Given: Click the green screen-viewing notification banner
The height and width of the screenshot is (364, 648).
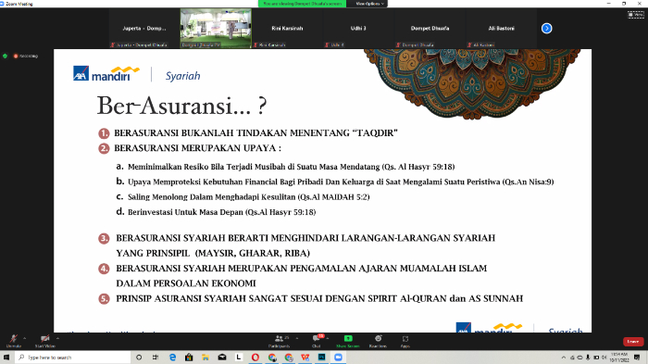Looking at the screenshot, I should (x=302, y=4).
